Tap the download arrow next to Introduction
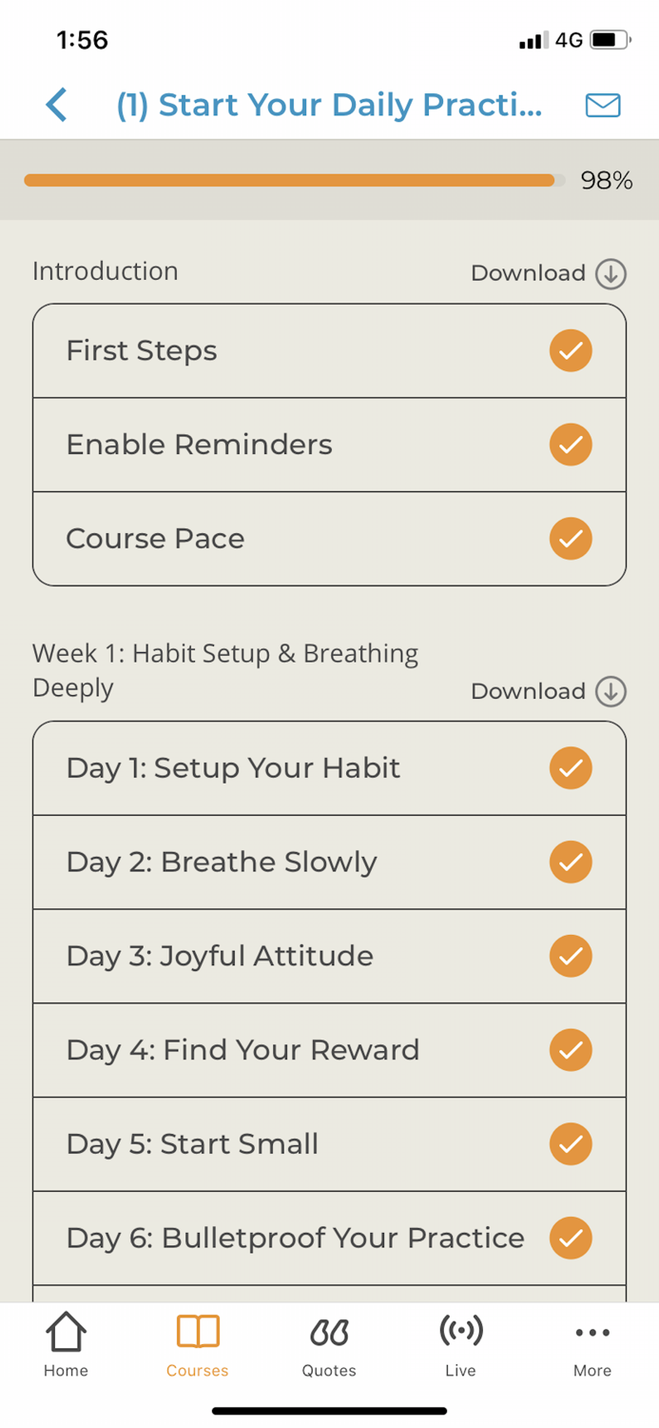 pos(610,273)
